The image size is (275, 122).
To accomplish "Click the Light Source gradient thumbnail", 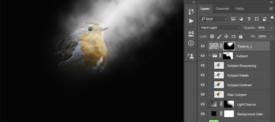I will (x=214, y=104).
